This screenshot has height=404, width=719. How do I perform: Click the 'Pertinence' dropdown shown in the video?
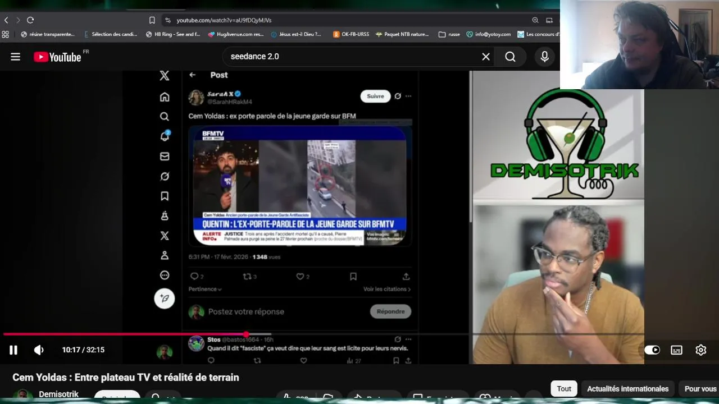(205, 289)
